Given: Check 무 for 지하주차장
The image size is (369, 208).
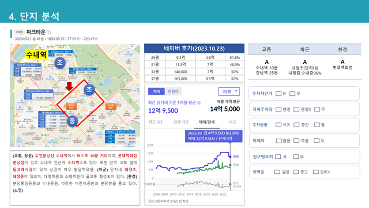Looking at the screenshot, I should point(317,109).
